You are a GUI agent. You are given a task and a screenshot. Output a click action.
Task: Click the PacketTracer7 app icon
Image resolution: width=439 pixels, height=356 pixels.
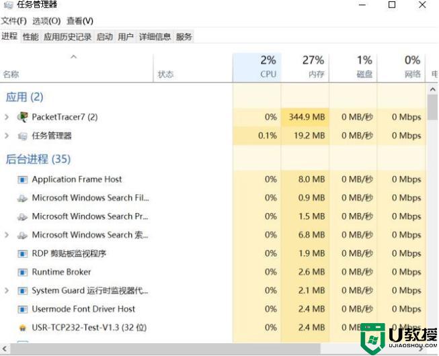tap(22, 117)
